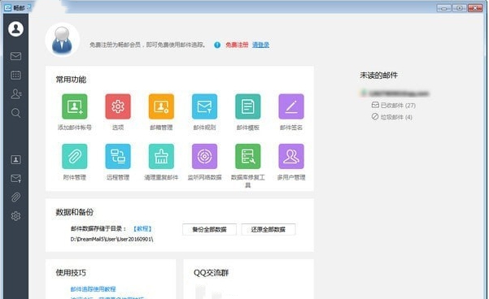Open the 邮箱管理 orange icon
This screenshot has height=299, width=489.
[x=161, y=106]
